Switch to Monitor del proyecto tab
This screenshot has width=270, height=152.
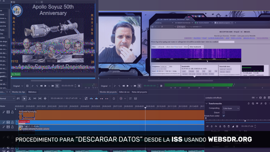(108, 92)
